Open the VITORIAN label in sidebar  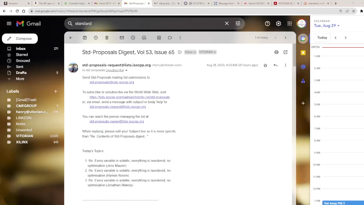(x=24, y=136)
